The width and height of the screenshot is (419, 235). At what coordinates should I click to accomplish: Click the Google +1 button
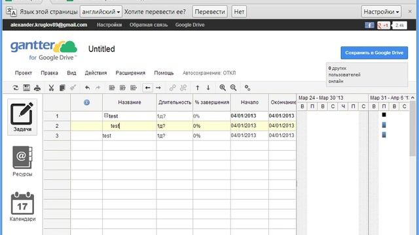[383, 25]
